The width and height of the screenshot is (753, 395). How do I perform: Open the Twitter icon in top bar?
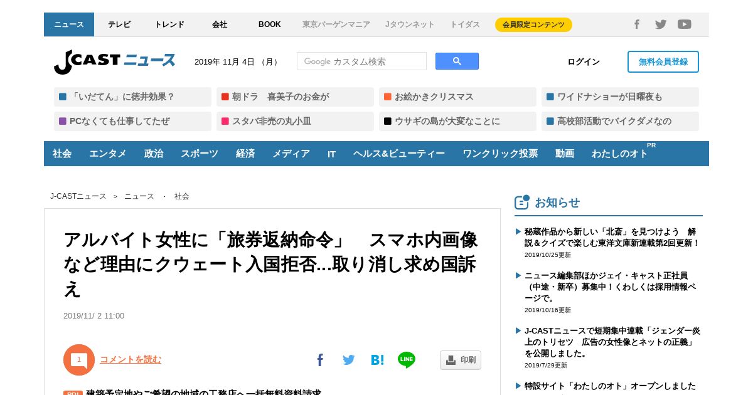click(661, 24)
